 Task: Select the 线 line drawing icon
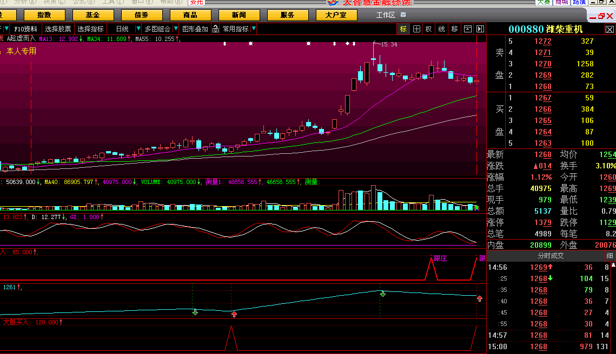(x=442, y=29)
